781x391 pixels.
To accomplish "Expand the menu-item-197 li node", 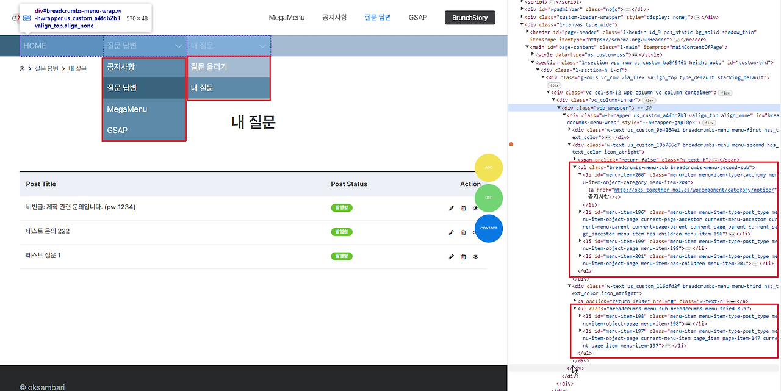I will click(580, 331).
